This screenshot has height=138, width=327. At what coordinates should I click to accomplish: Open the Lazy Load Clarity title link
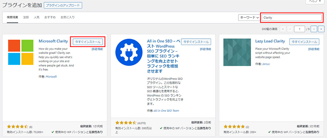click(x=270, y=41)
